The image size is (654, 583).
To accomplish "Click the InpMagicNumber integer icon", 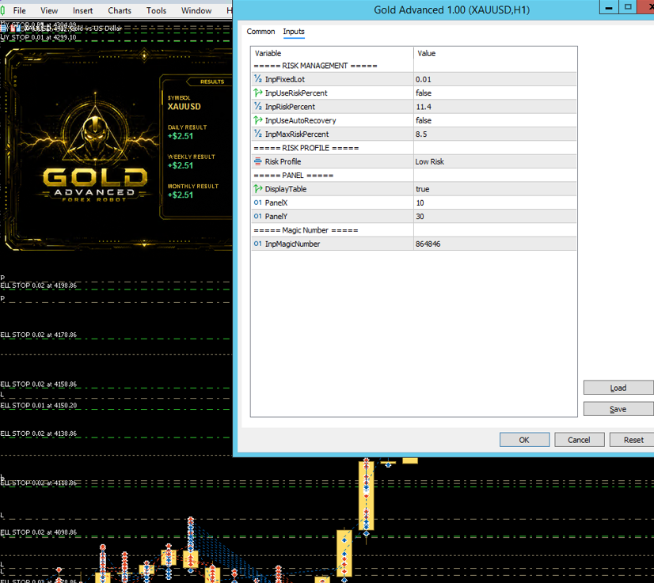I will click(258, 244).
